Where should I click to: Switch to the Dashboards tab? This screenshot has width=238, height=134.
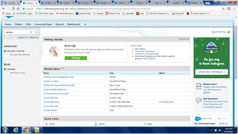74,24
